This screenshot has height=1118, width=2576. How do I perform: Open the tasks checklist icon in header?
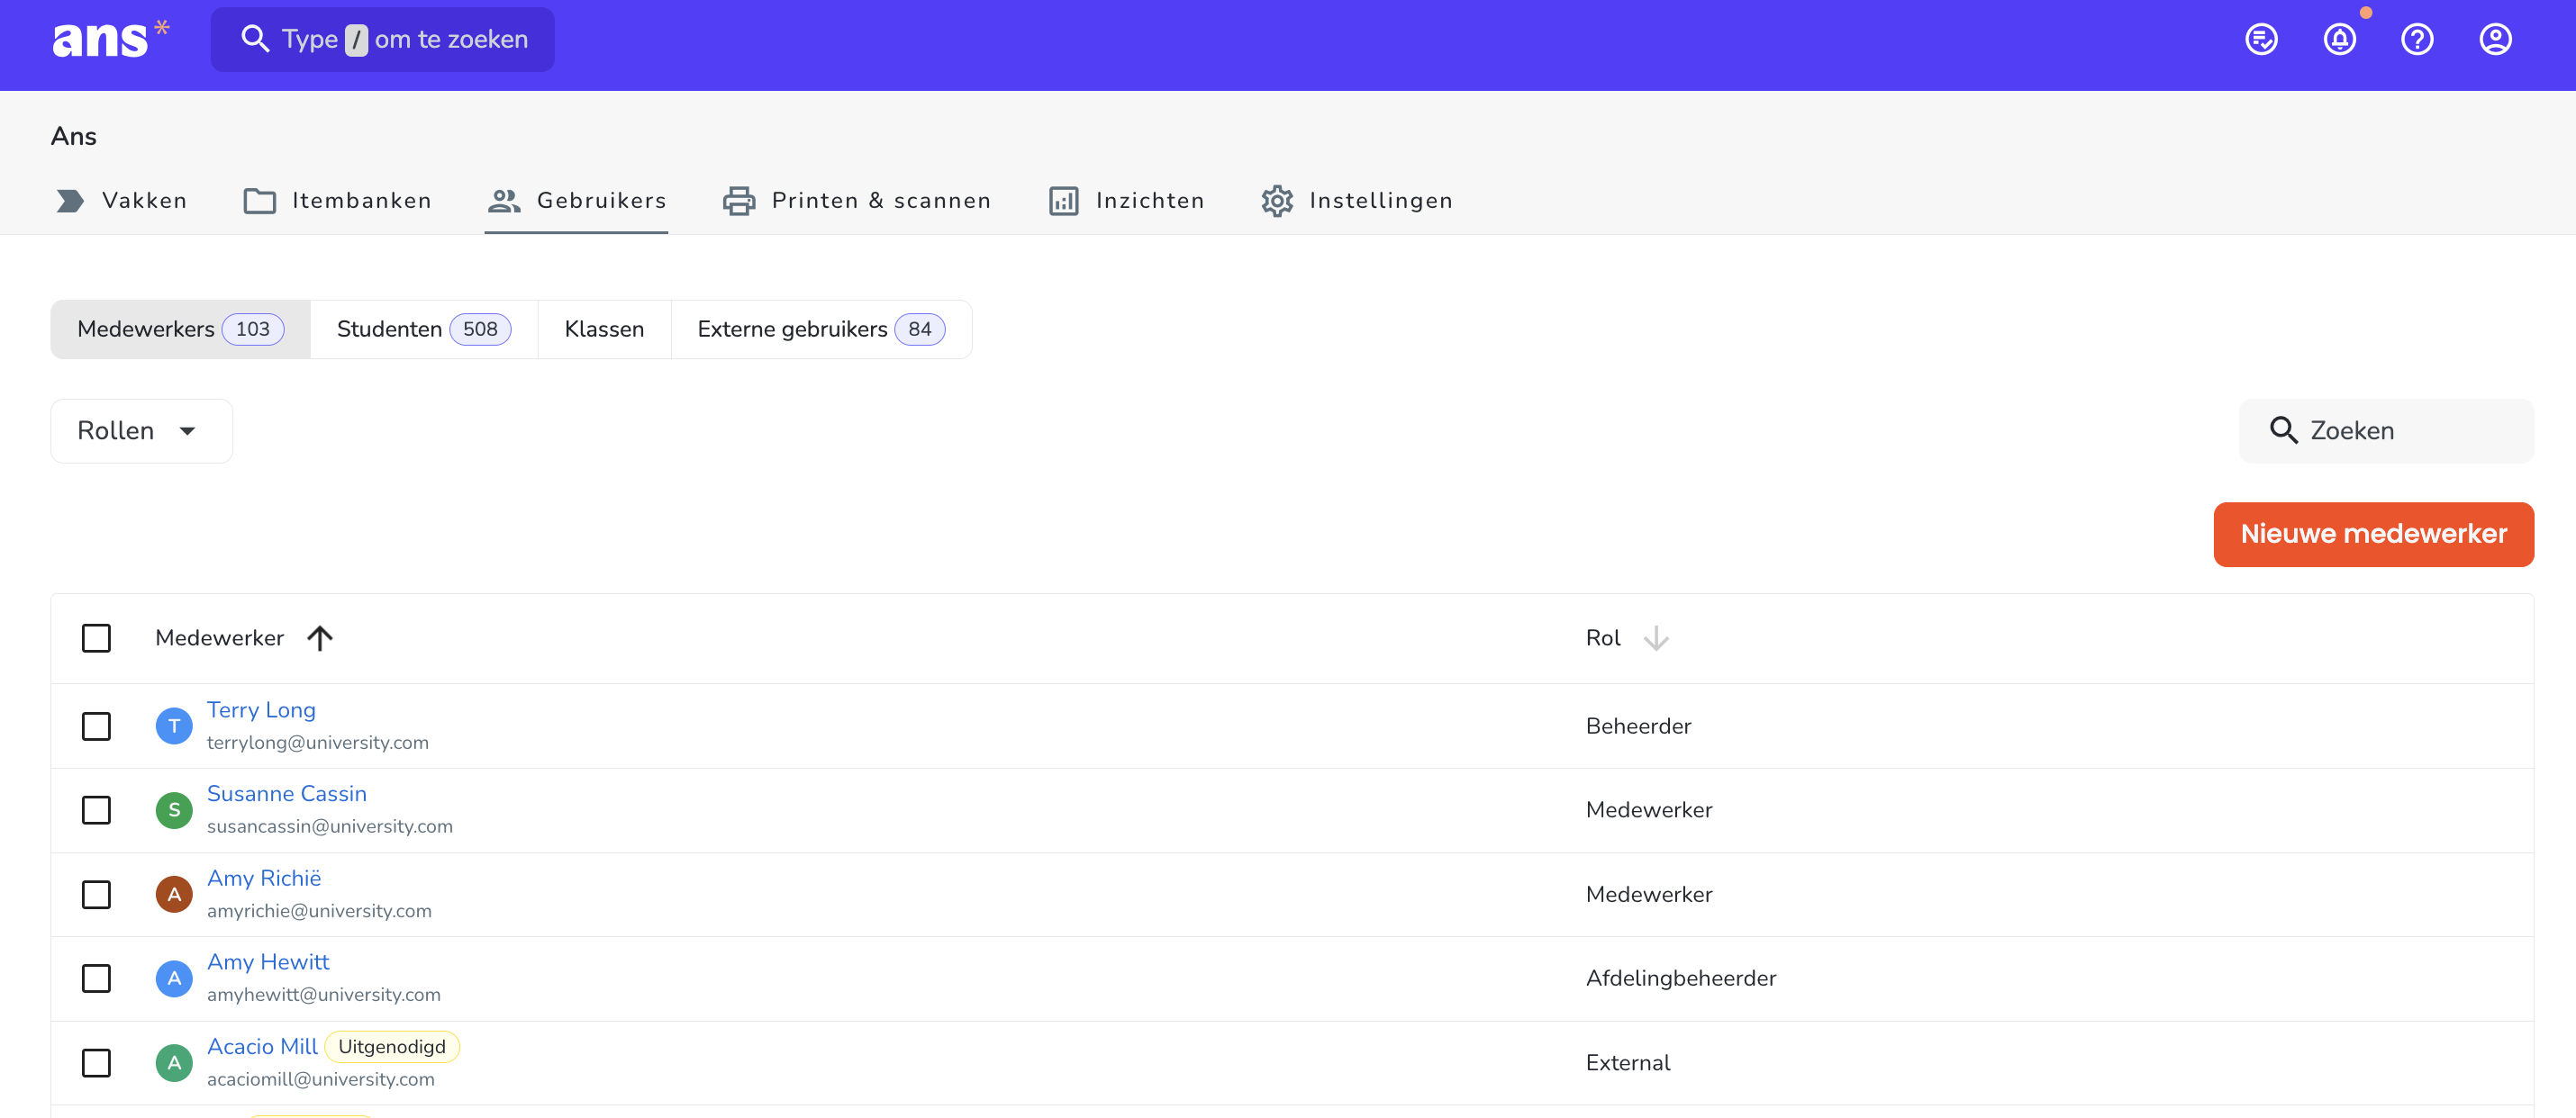[x=2261, y=40]
